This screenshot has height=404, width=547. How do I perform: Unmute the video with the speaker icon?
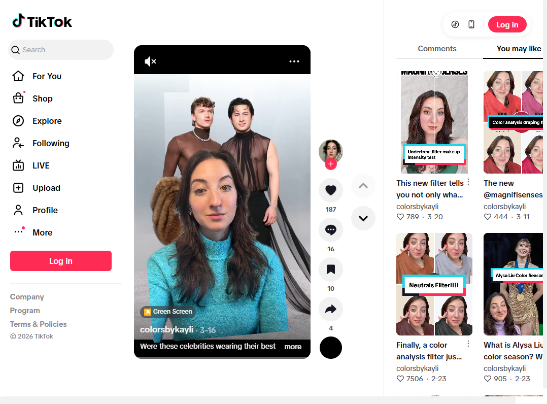[150, 61]
